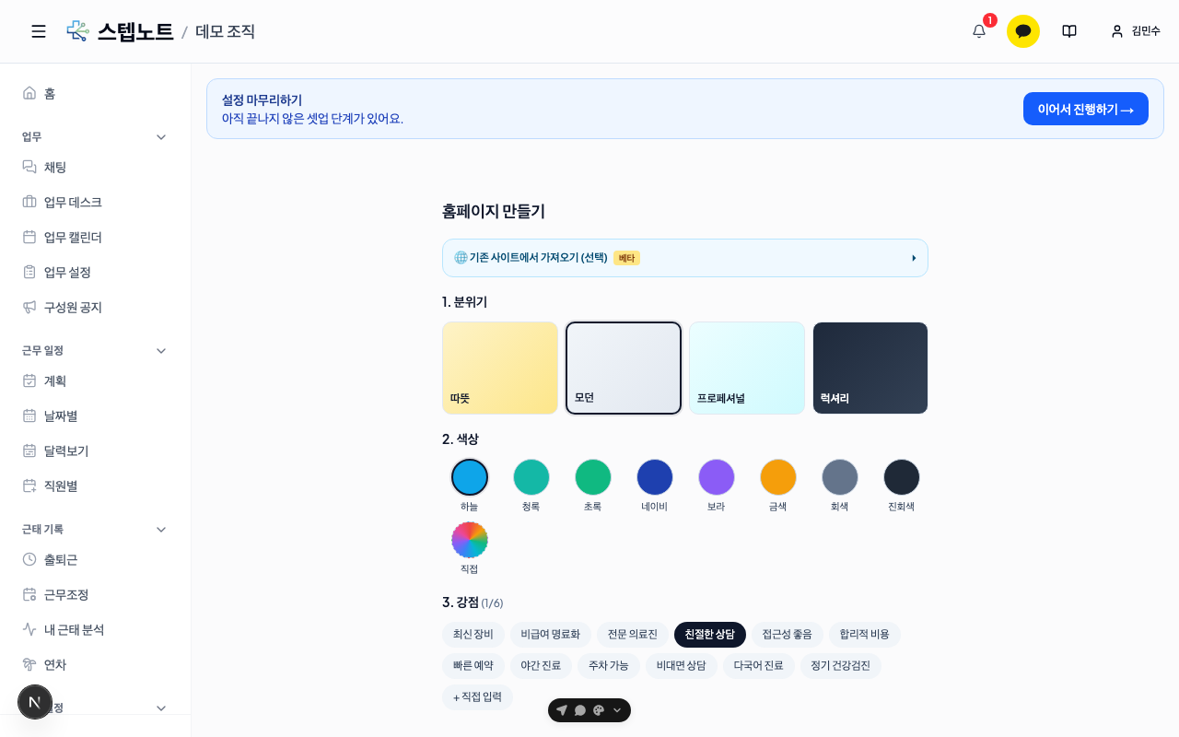This screenshot has width=1179, height=737.
Task: Pick the 초록 color swatch
Action: 593,477
